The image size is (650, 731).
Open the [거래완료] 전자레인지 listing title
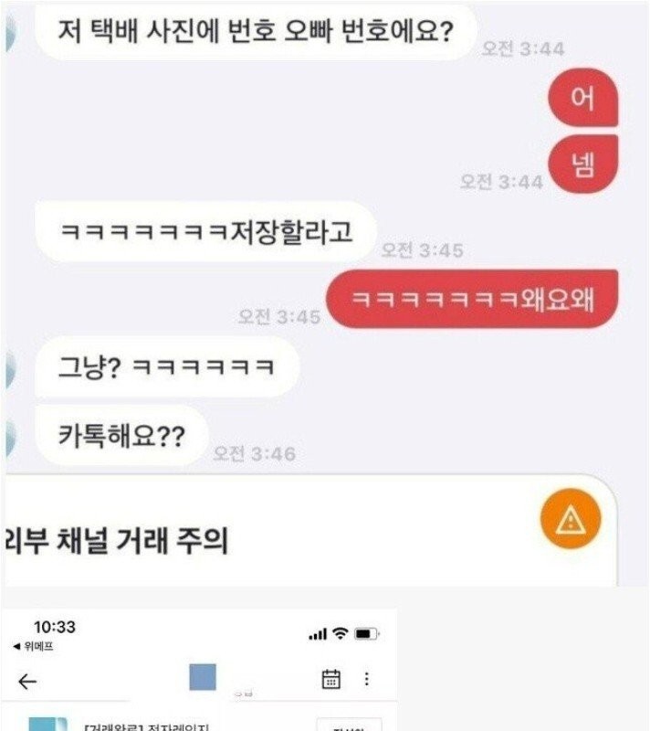[x=147, y=727]
